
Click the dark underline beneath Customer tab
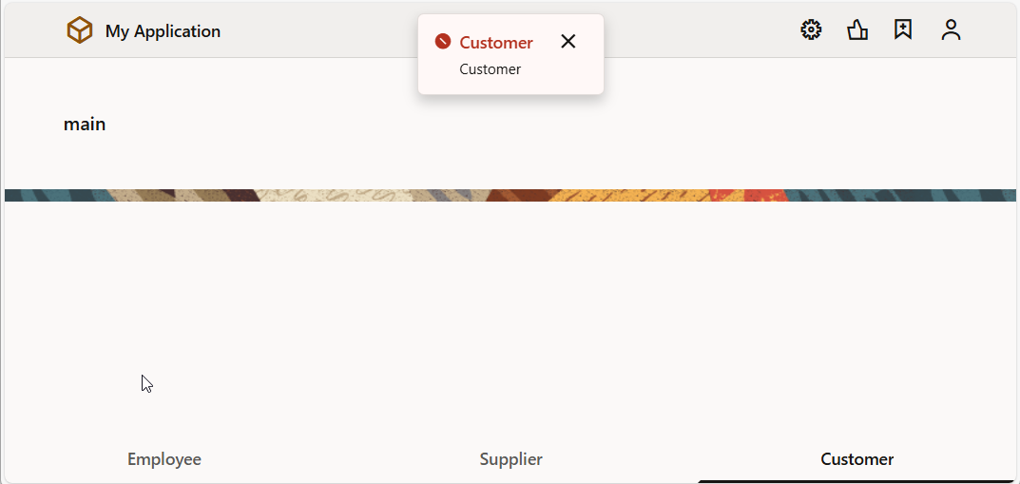click(x=856, y=481)
